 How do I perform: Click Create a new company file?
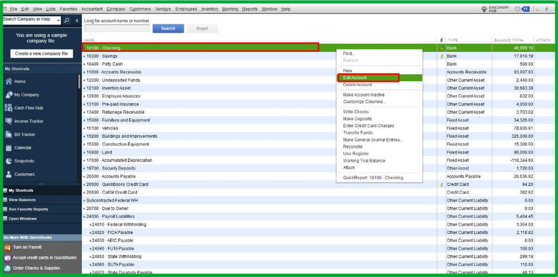(x=42, y=54)
